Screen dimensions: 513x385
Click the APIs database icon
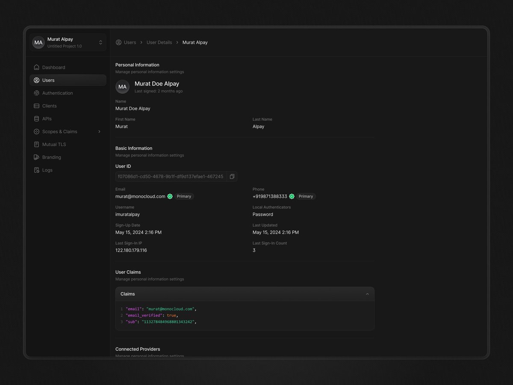[x=37, y=118]
